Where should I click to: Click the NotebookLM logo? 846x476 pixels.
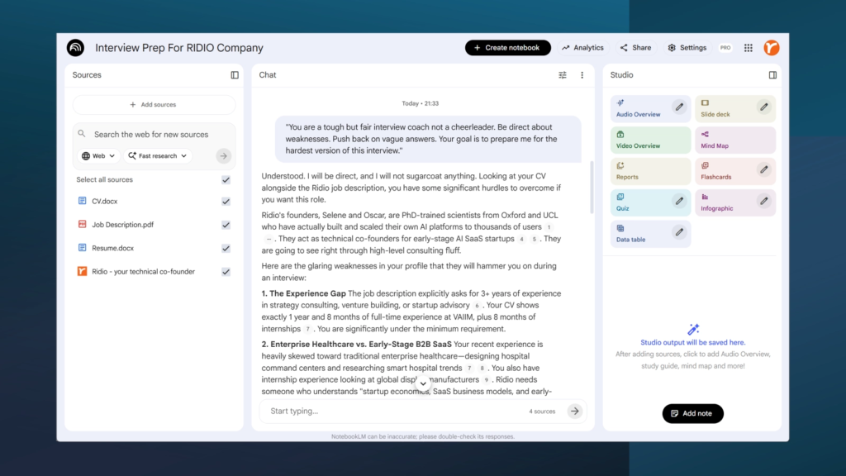(76, 48)
